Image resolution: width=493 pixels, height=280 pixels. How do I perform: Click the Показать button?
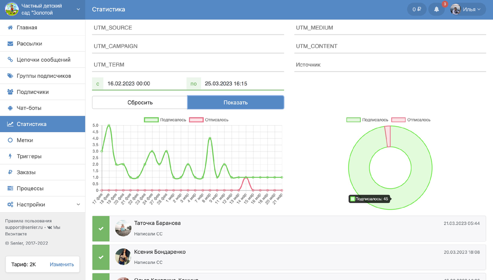point(235,103)
